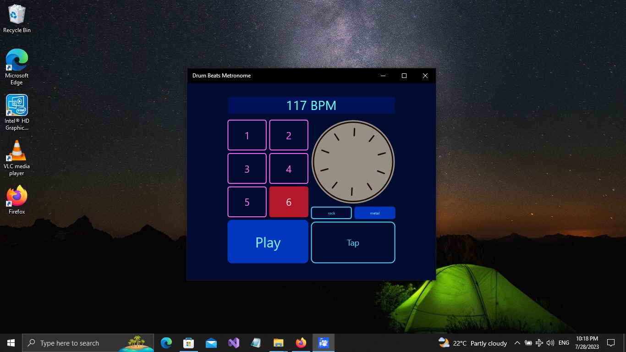
Task: Open the Mail app from the taskbar
Action: tap(211, 342)
